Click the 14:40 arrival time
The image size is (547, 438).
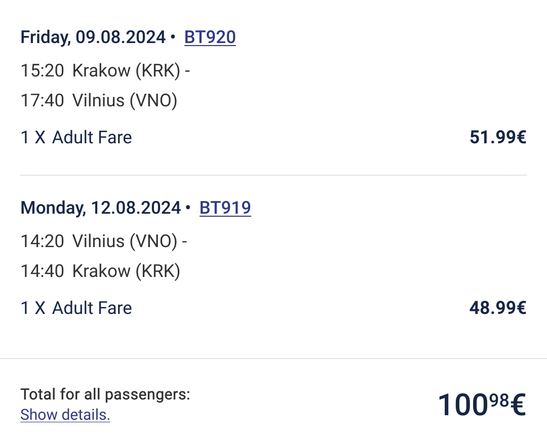click(x=42, y=271)
